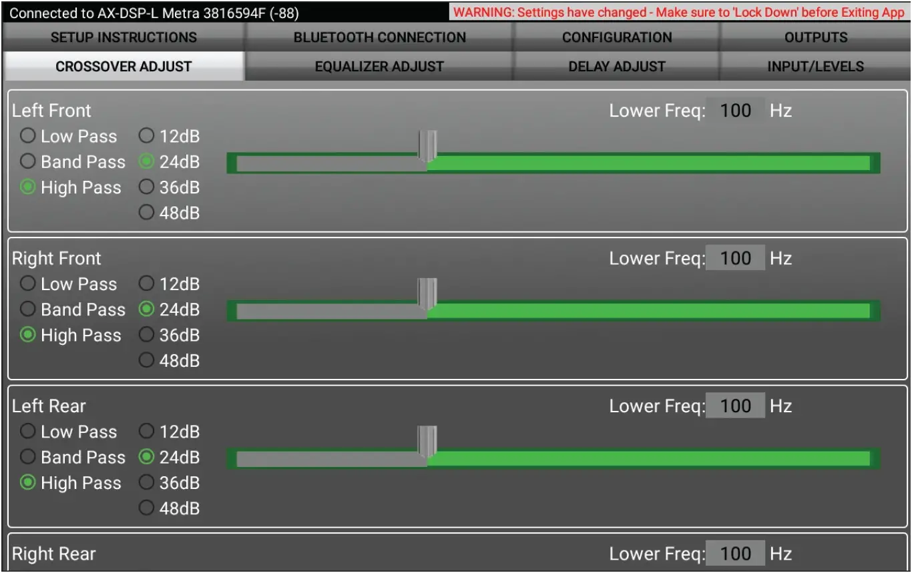Switch to the Equalizer Adjust tab
This screenshot has width=912, height=573.
pyautogui.click(x=378, y=66)
